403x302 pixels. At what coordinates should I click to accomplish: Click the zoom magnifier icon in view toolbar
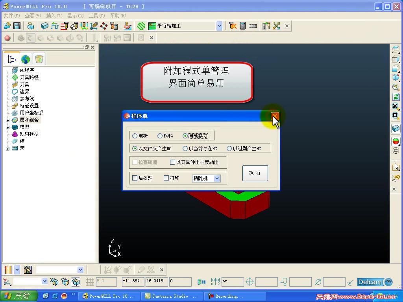pos(396,87)
